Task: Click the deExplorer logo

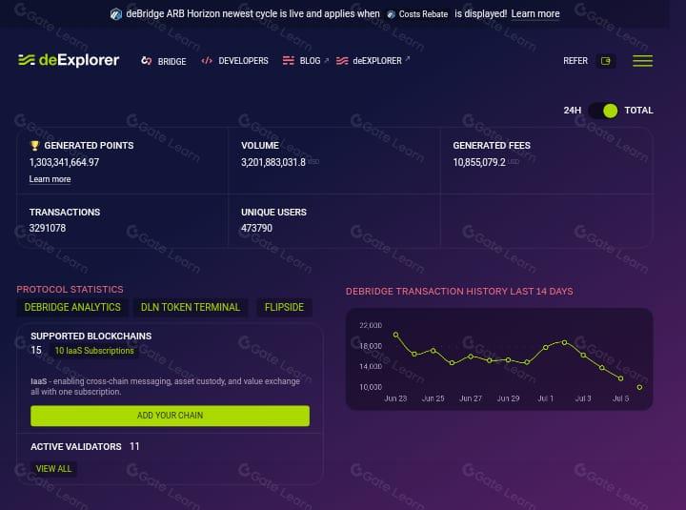Action: coord(69,60)
